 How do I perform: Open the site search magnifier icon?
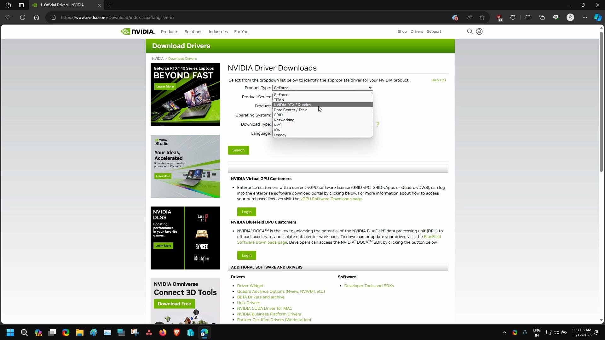470,31
